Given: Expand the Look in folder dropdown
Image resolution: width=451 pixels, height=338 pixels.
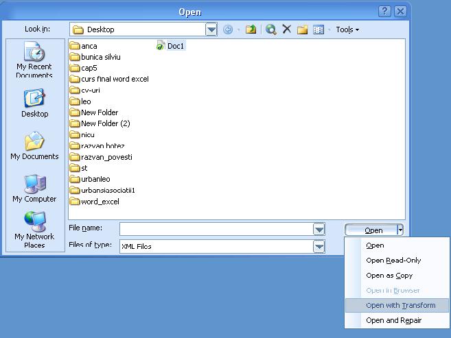Looking at the screenshot, I should 211,29.
